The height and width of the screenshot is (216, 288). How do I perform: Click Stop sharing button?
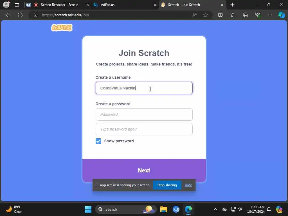[x=167, y=185]
